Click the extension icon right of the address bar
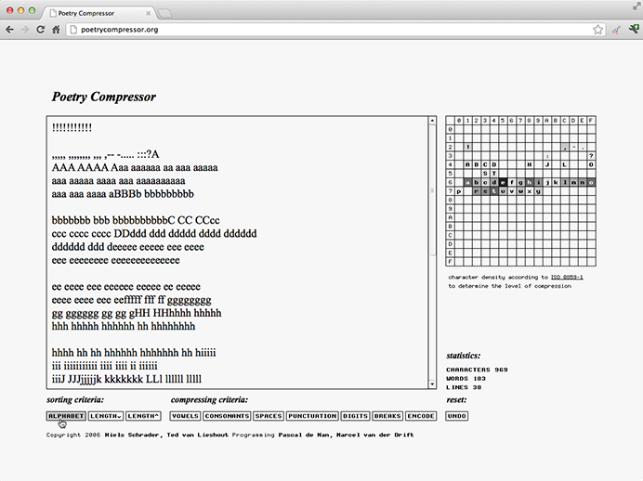This screenshot has height=481, width=643. point(616,30)
